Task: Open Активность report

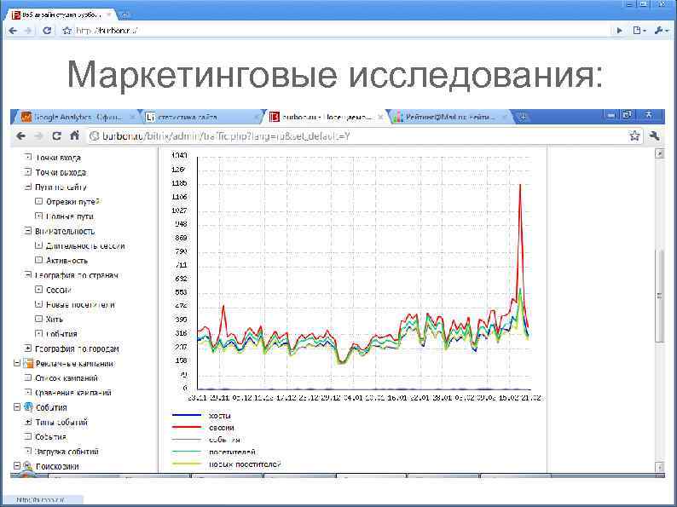Action: (67, 260)
